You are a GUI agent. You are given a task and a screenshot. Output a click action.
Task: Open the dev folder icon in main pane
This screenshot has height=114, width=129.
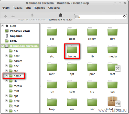coord(112,31)
